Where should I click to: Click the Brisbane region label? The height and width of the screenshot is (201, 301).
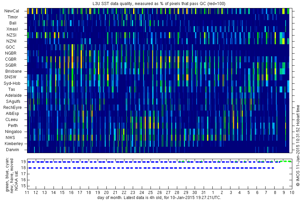[x=13, y=71]
